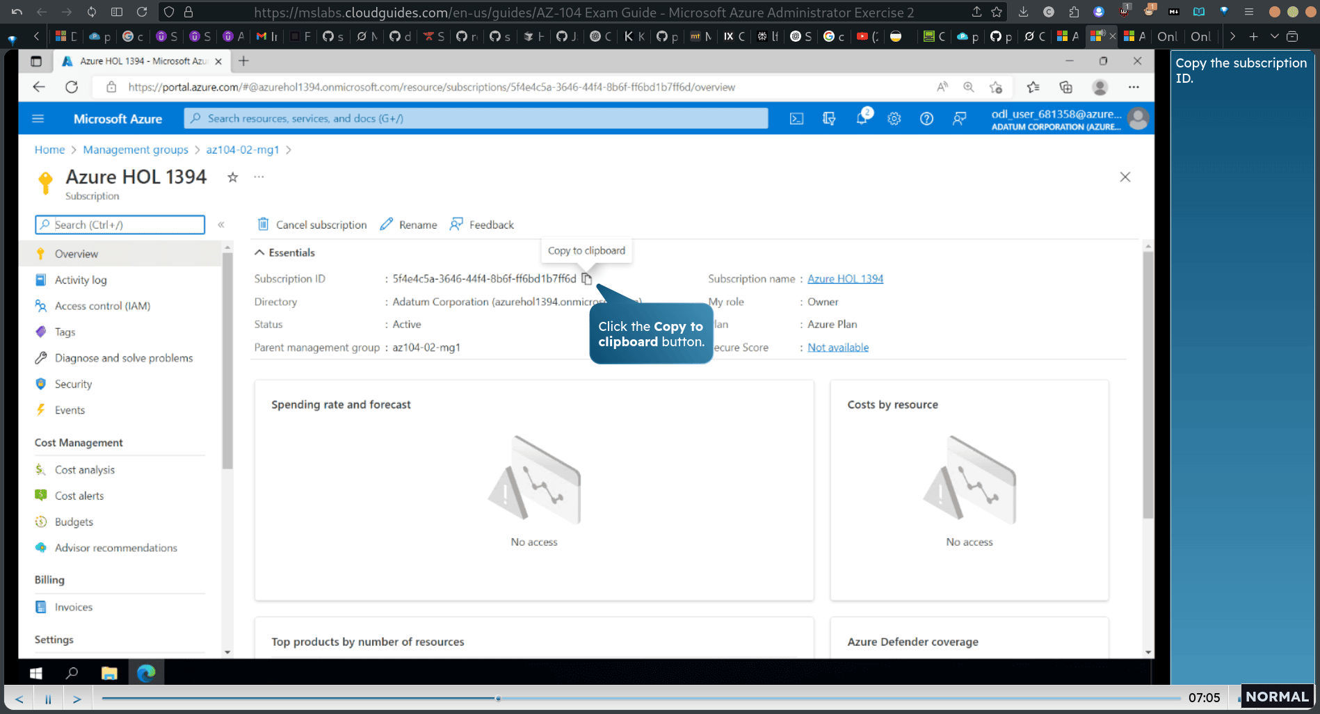This screenshot has width=1320, height=714.
Task: Click sidebar Search (Ctrl+/) field
Action: tap(120, 225)
